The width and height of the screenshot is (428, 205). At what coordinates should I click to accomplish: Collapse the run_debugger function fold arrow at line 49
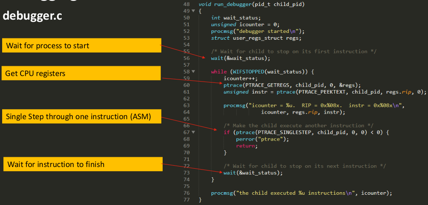click(x=193, y=11)
